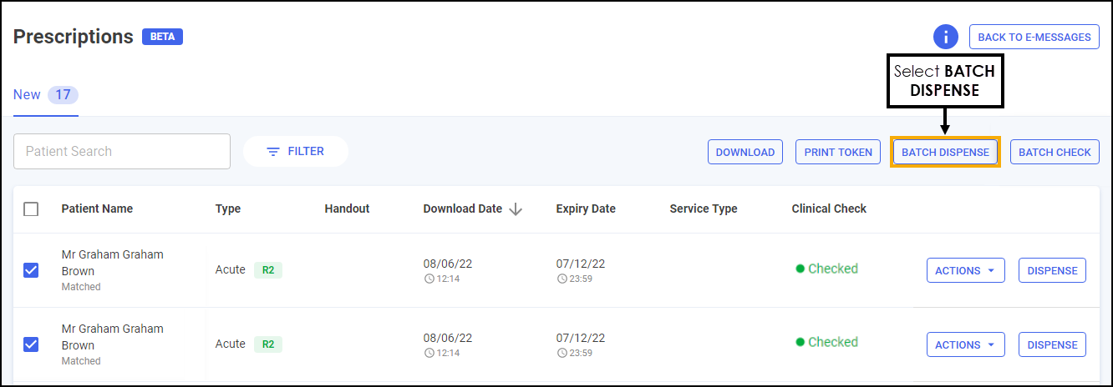Viewport: 1113px width, 387px height.
Task: Uncheck the first Graham Brown prescription checkbox
Action: 31,270
